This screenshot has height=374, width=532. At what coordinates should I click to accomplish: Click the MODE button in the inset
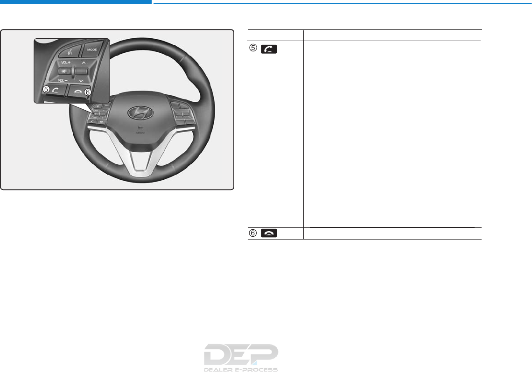92,49
